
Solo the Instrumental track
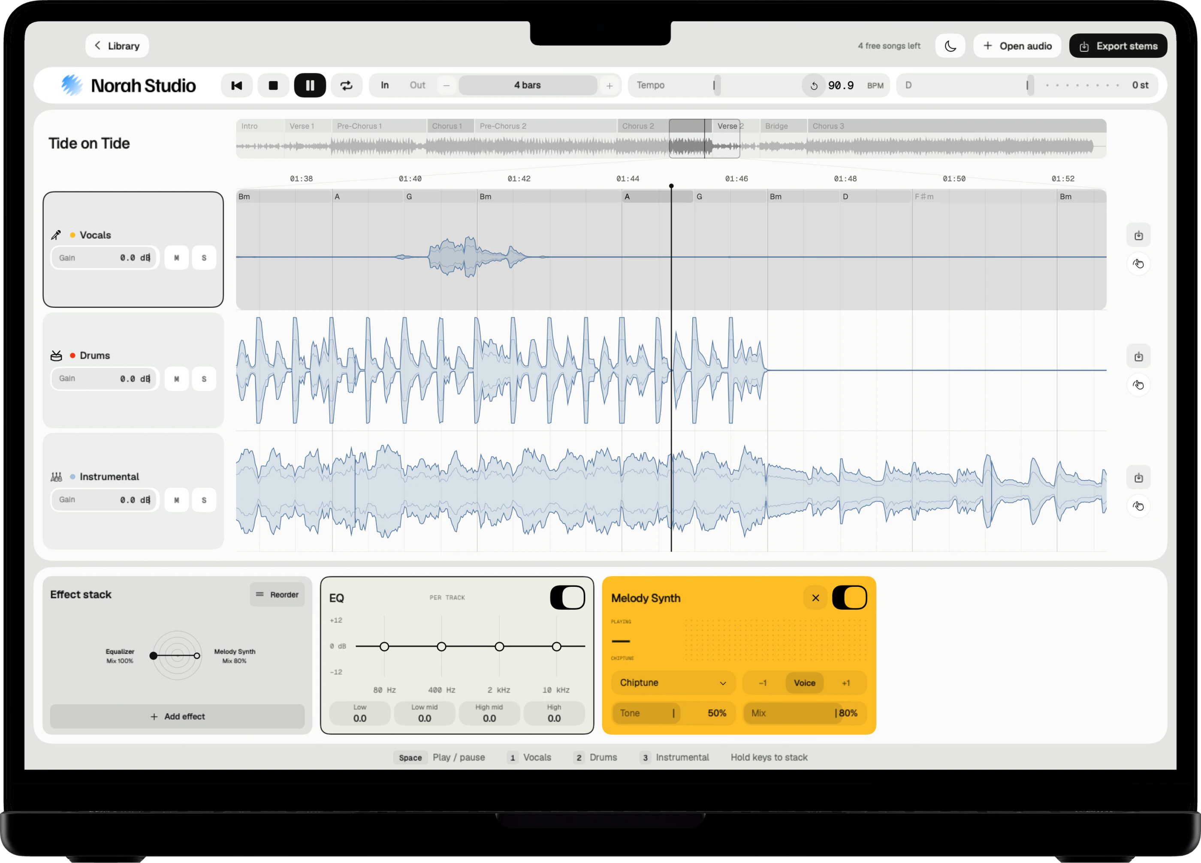tap(204, 500)
